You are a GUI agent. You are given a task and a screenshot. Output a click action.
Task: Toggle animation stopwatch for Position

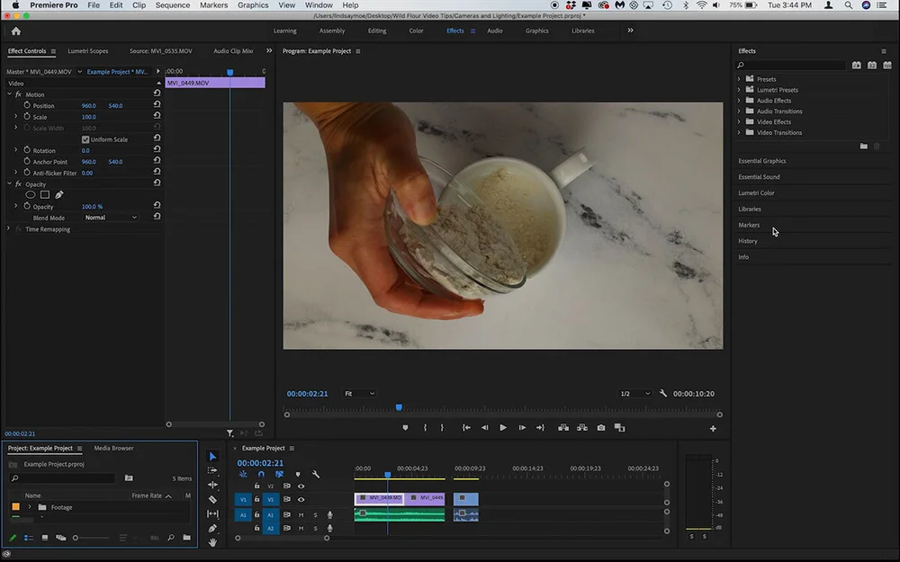point(26,106)
